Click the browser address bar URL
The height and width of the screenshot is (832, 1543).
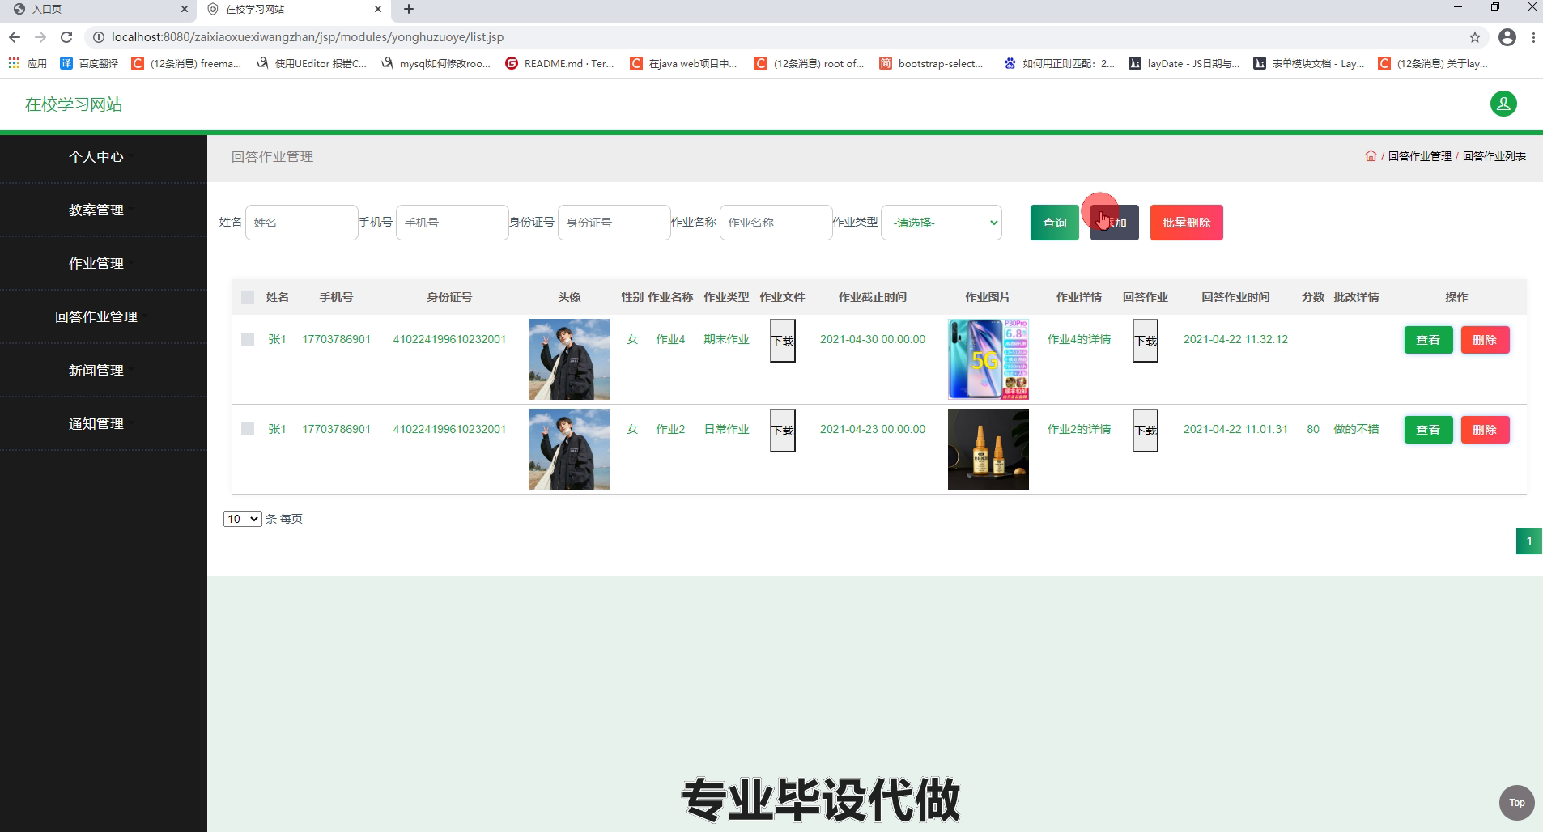(x=308, y=37)
